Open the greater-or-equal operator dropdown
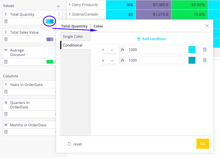Viewport: 220px width, 158px height. click(x=109, y=61)
